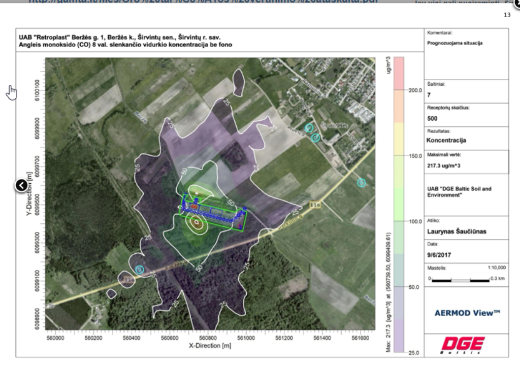Open the PDF link above the image
Screen dimensions: 520x369
(203, 2)
